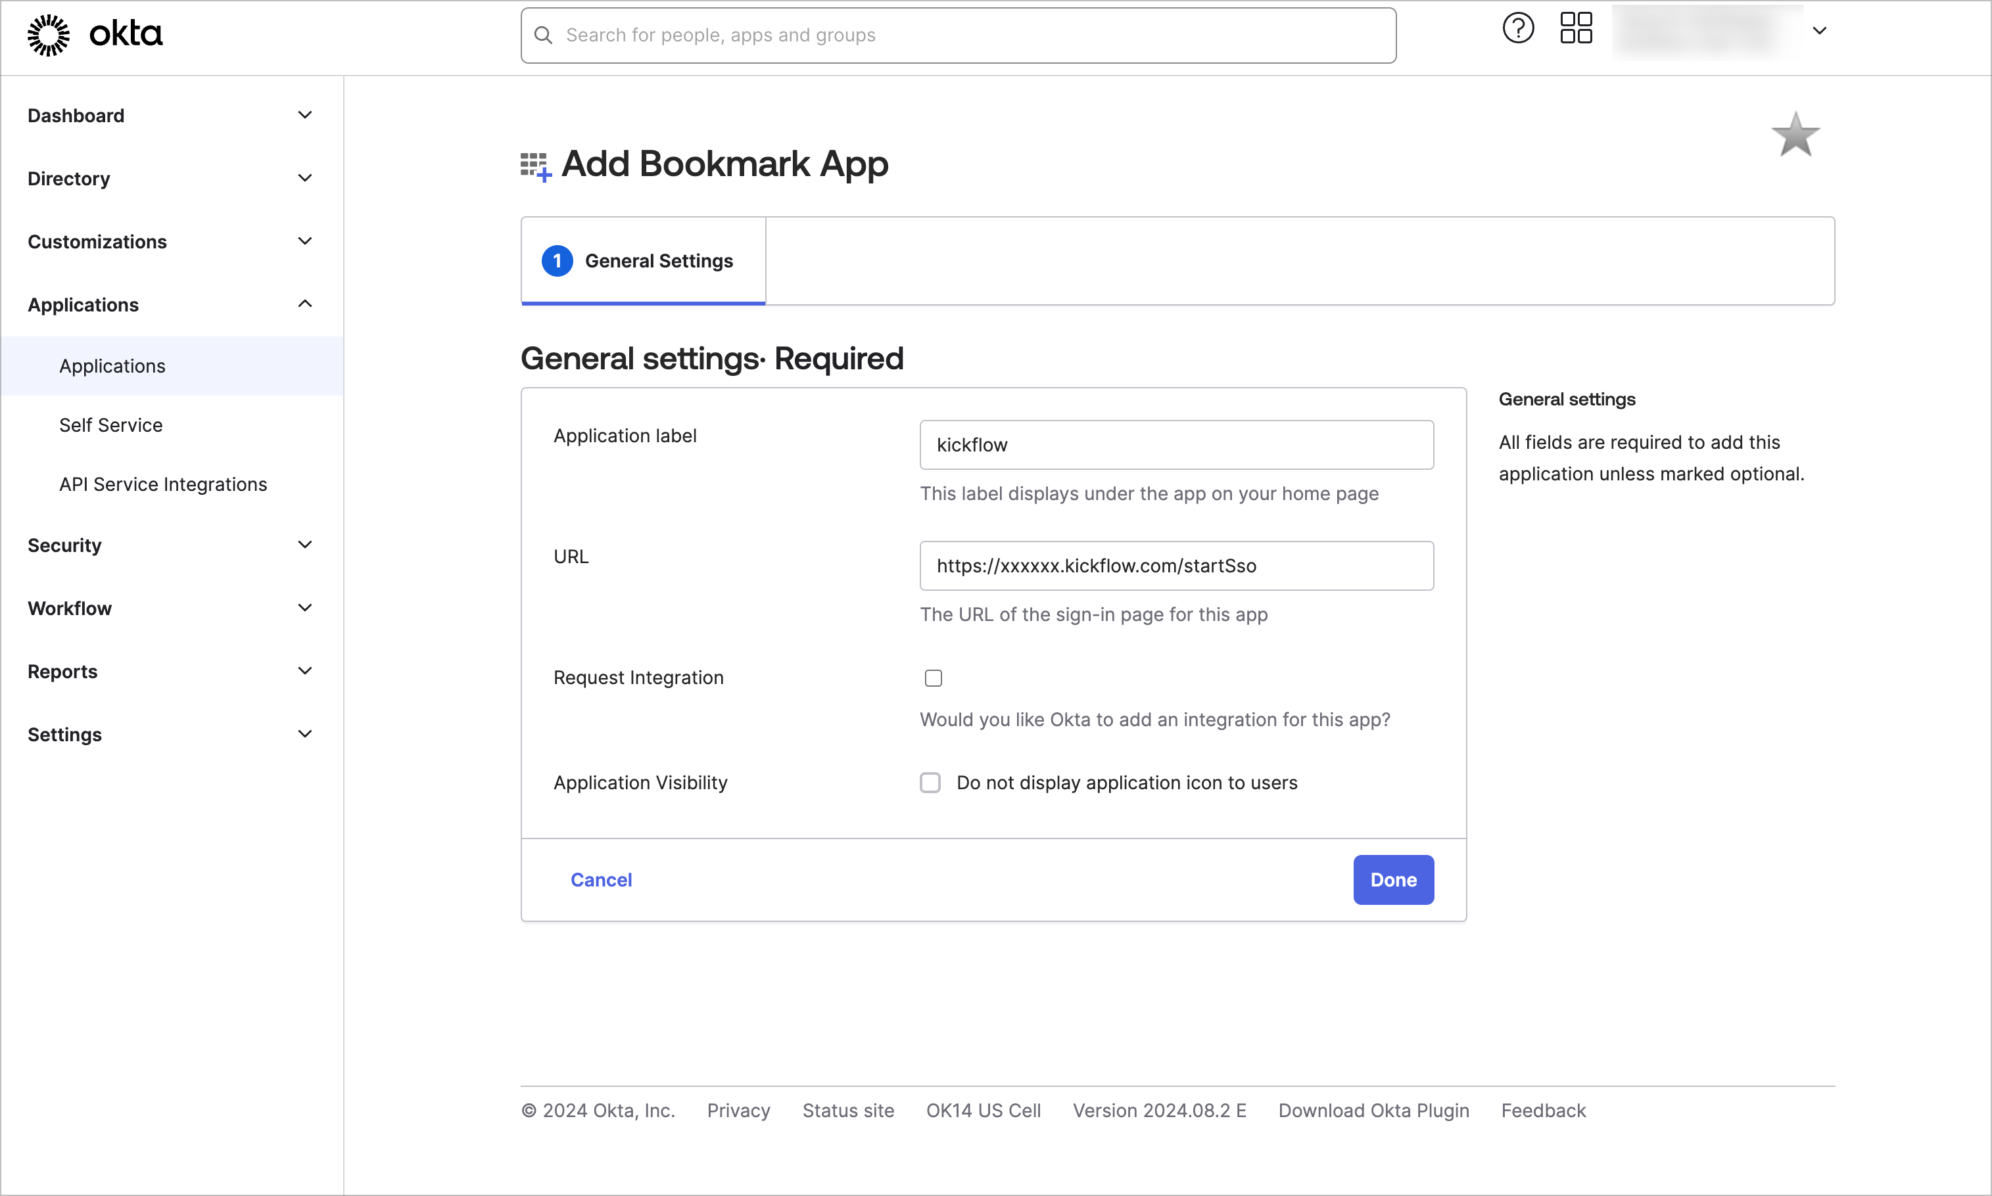Expand the Reports section chevron

(305, 670)
